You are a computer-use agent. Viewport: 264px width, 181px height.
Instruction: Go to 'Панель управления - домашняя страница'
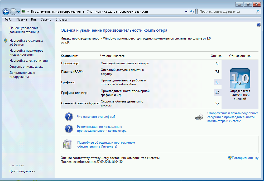point(25,30)
